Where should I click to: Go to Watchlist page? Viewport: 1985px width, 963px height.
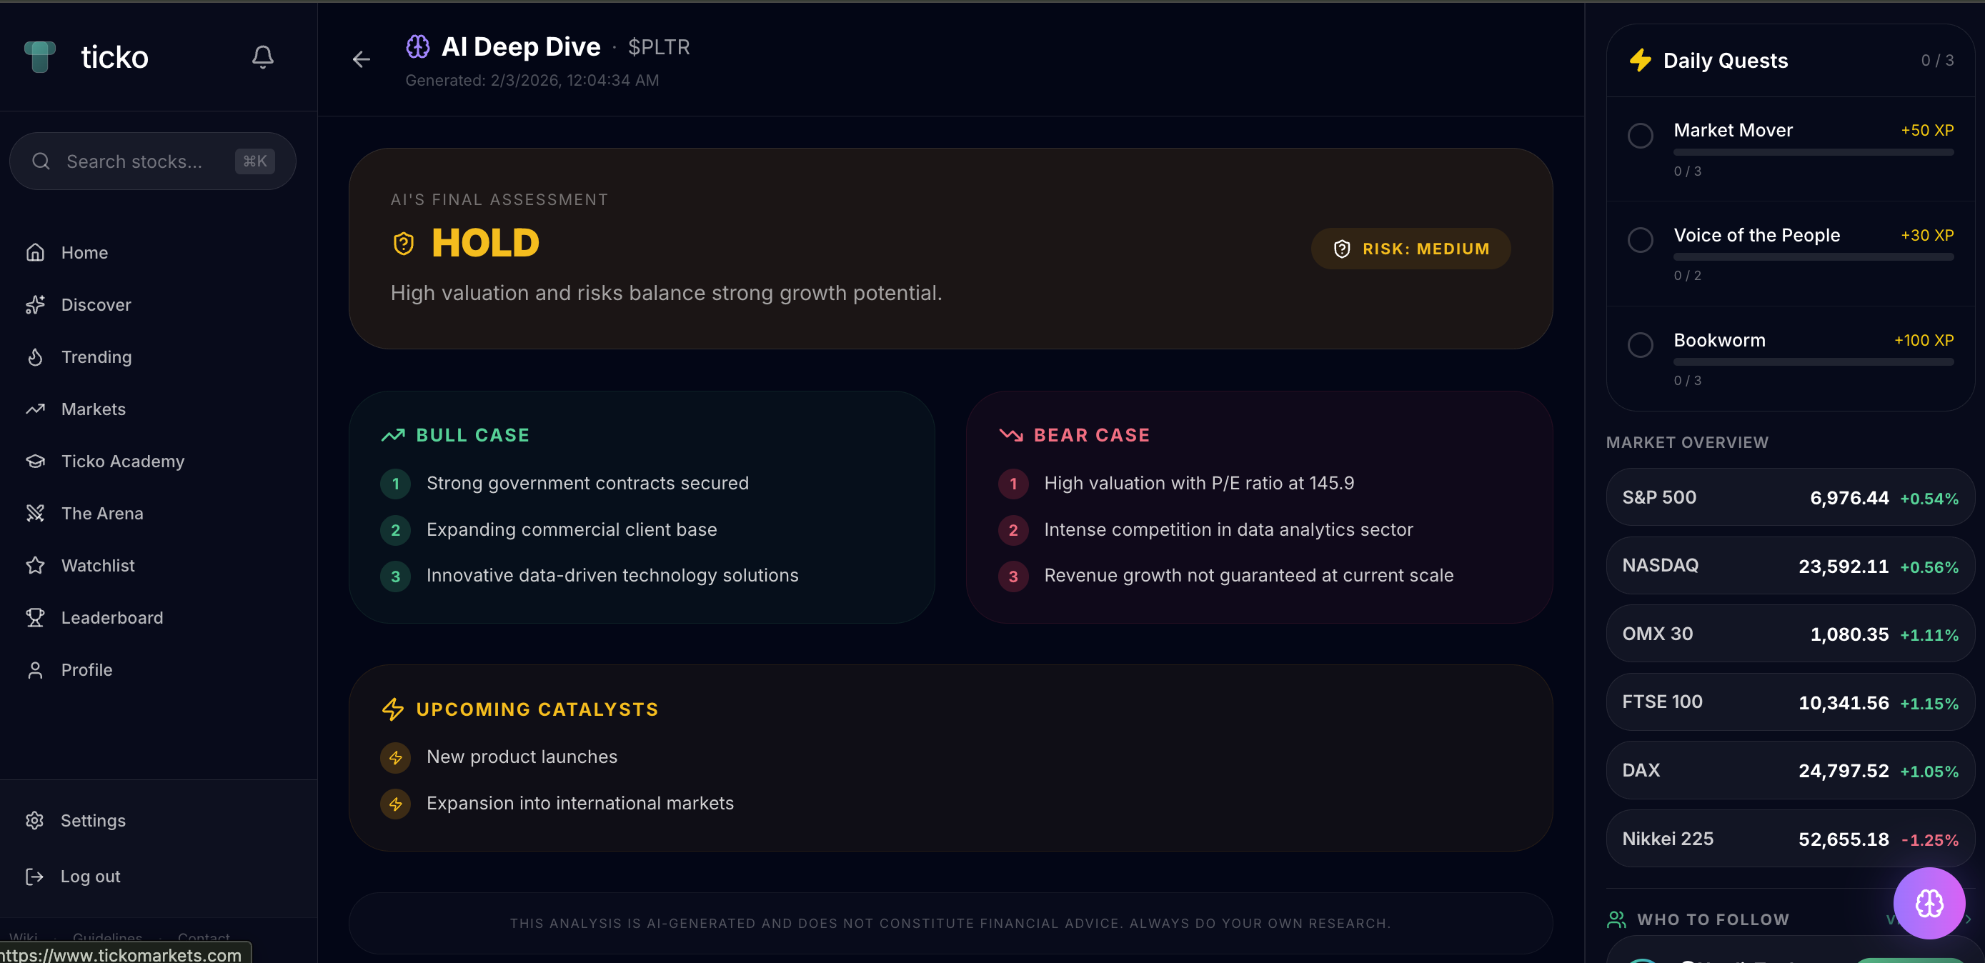[x=98, y=566]
